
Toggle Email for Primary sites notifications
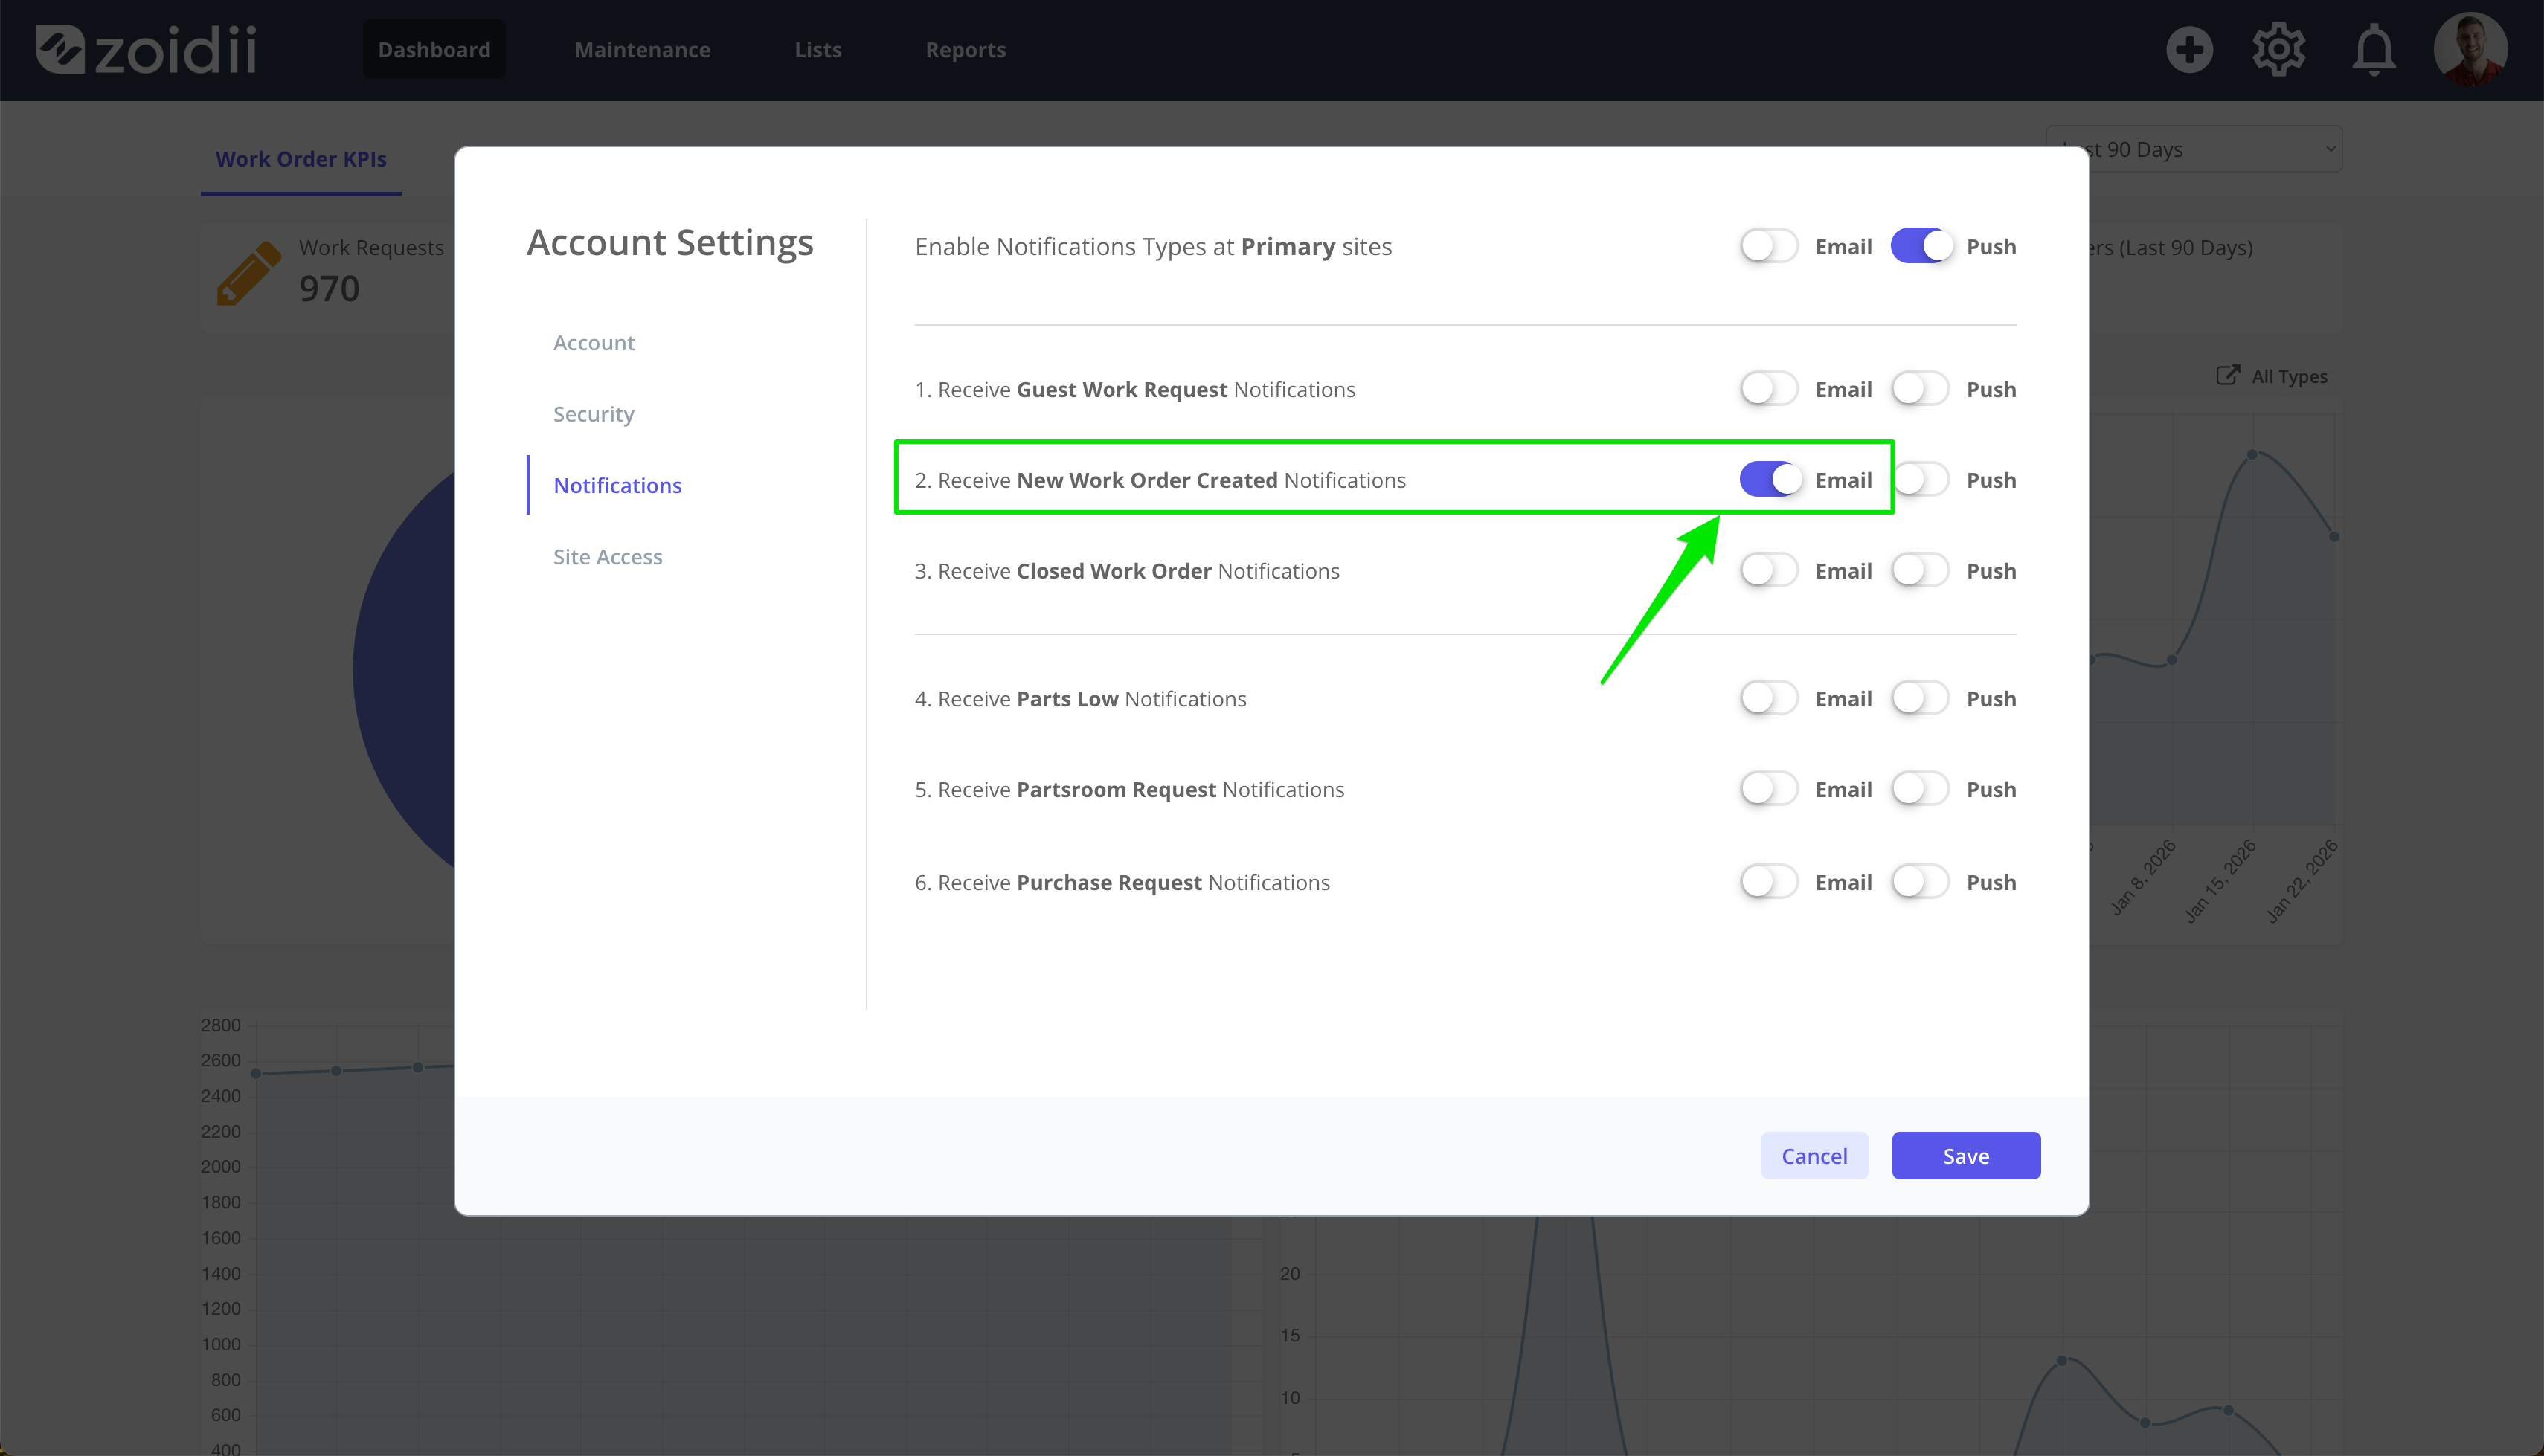1769,246
